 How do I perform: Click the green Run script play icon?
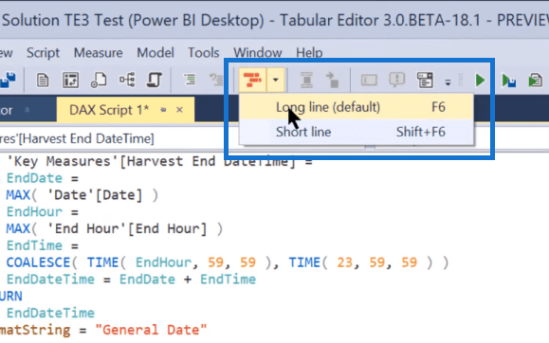click(480, 81)
